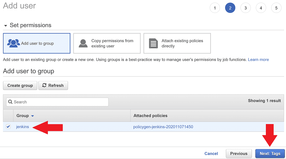This screenshot has height=159, width=286.
Task: Open the policygen-jenkins-202011071450 policy link
Action: pyautogui.click(x=163, y=127)
